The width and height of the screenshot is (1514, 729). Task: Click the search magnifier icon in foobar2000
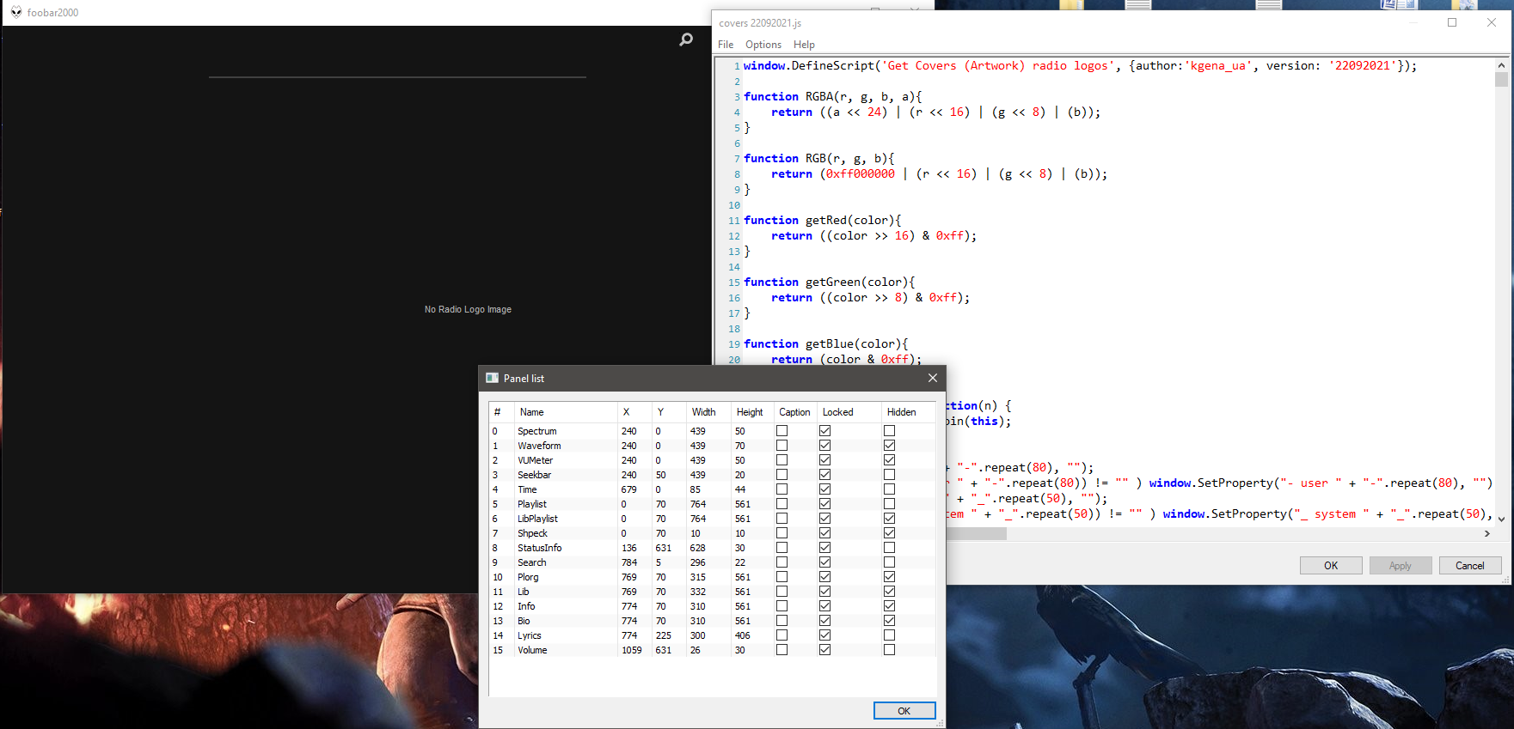click(686, 39)
